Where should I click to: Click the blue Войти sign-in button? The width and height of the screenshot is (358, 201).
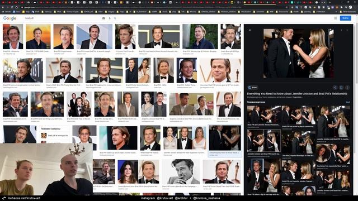pos(346,18)
